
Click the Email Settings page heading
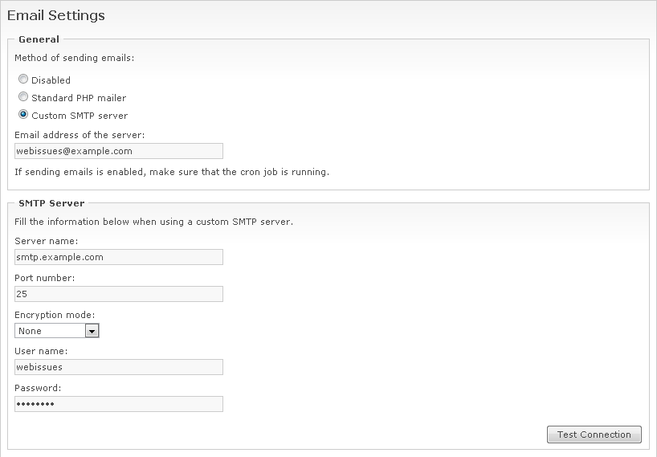tap(56, 15)
